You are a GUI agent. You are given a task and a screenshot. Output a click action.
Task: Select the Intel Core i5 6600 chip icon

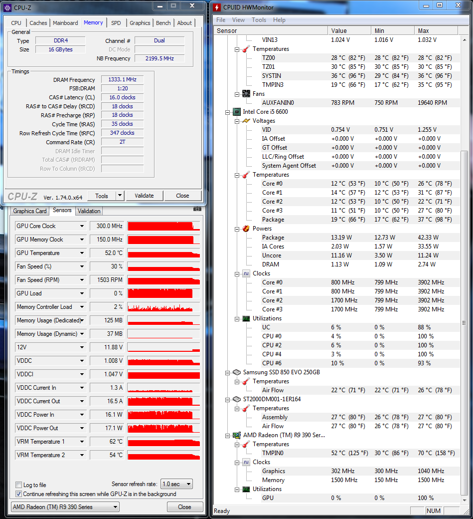[237, 112]
